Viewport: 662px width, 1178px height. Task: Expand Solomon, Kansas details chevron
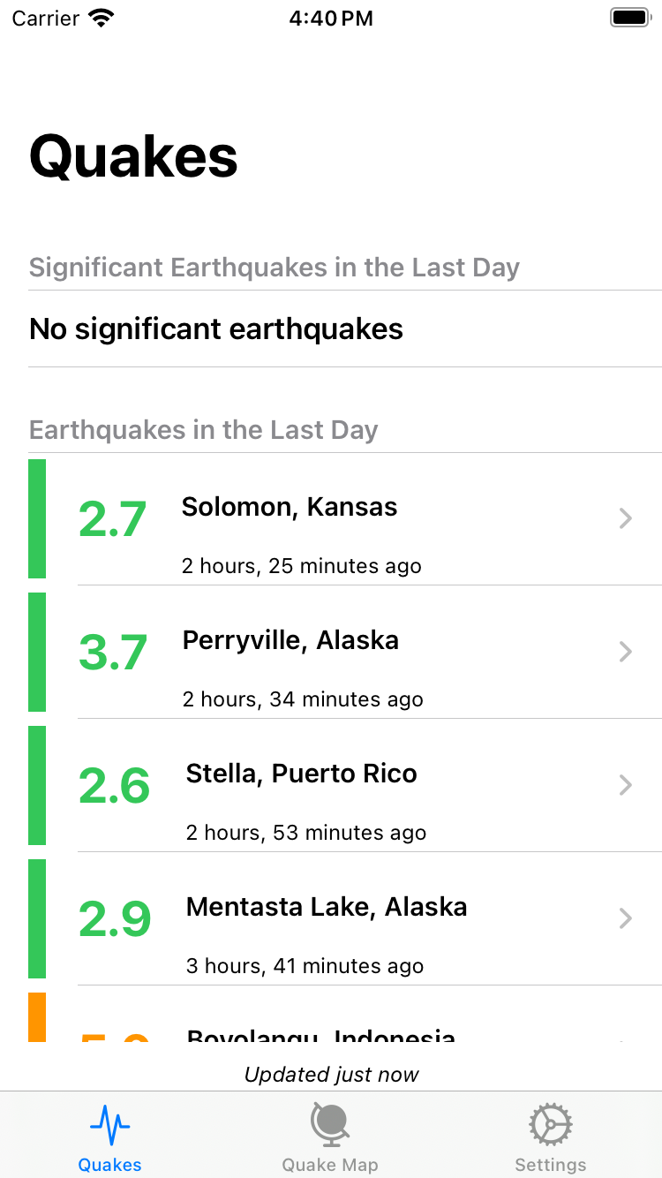click(x=626, y=518)
